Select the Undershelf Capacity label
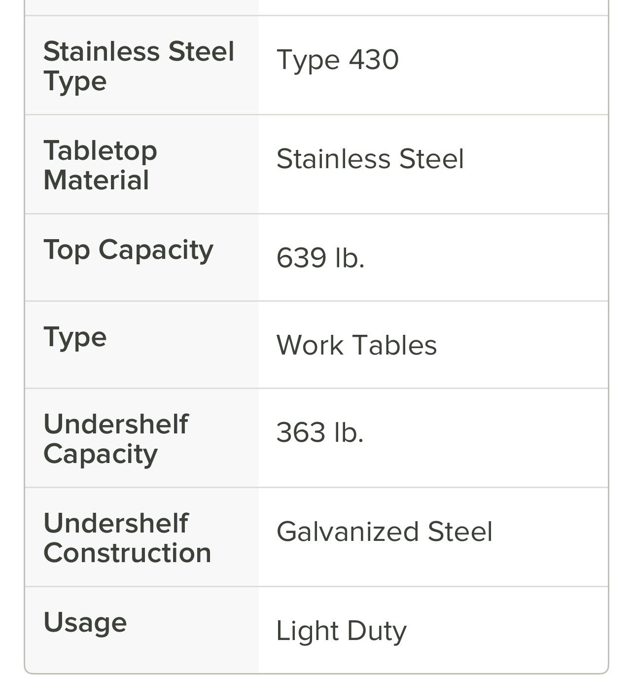Screen dimensions: 633x677 point(116,439)
